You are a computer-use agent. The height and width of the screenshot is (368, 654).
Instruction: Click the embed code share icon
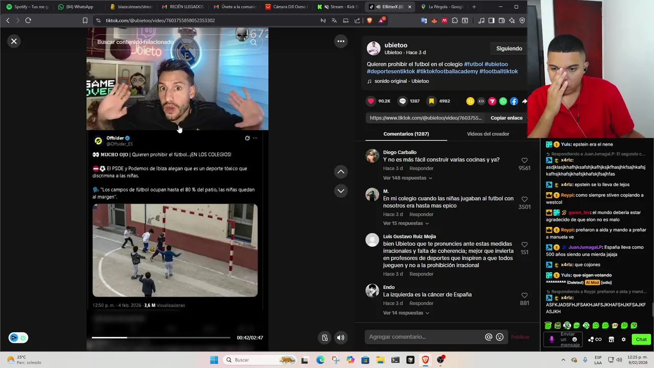481,101
